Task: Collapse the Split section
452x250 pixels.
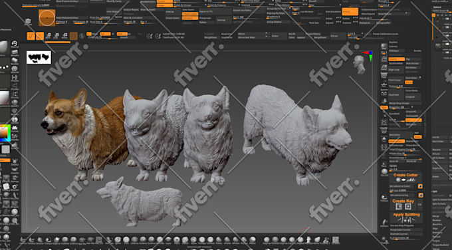Action: click(435, 191)
